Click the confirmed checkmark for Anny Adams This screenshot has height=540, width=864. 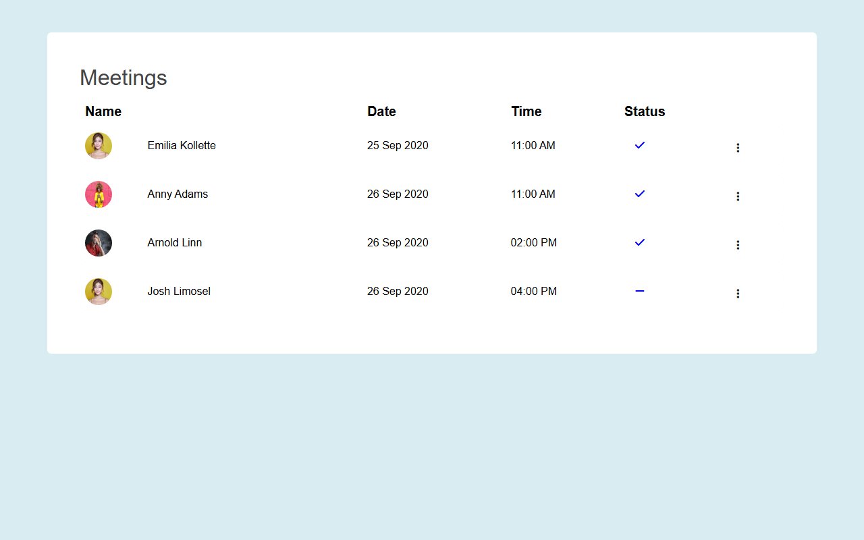[x=639, y=194]
